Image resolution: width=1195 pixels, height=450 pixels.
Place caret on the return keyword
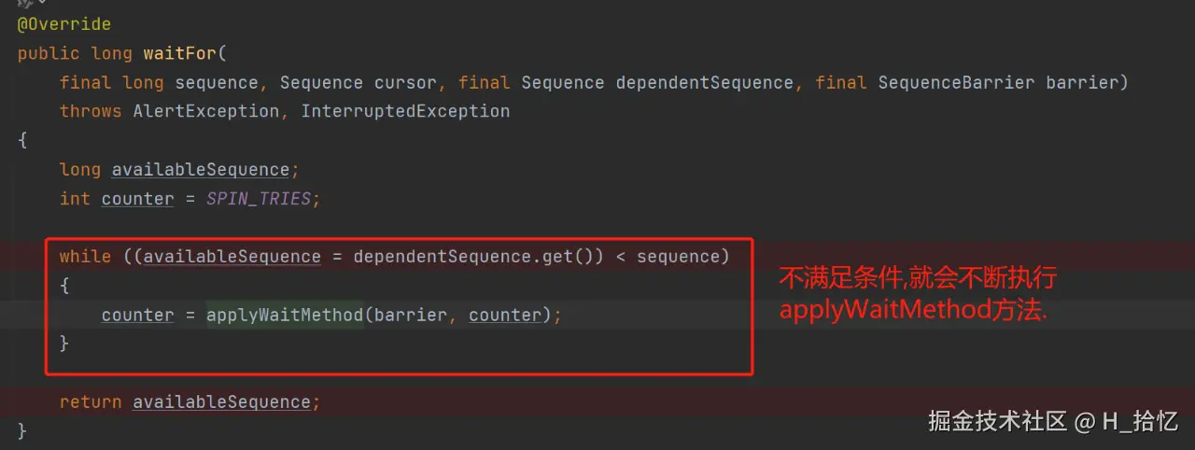point(91,402)
